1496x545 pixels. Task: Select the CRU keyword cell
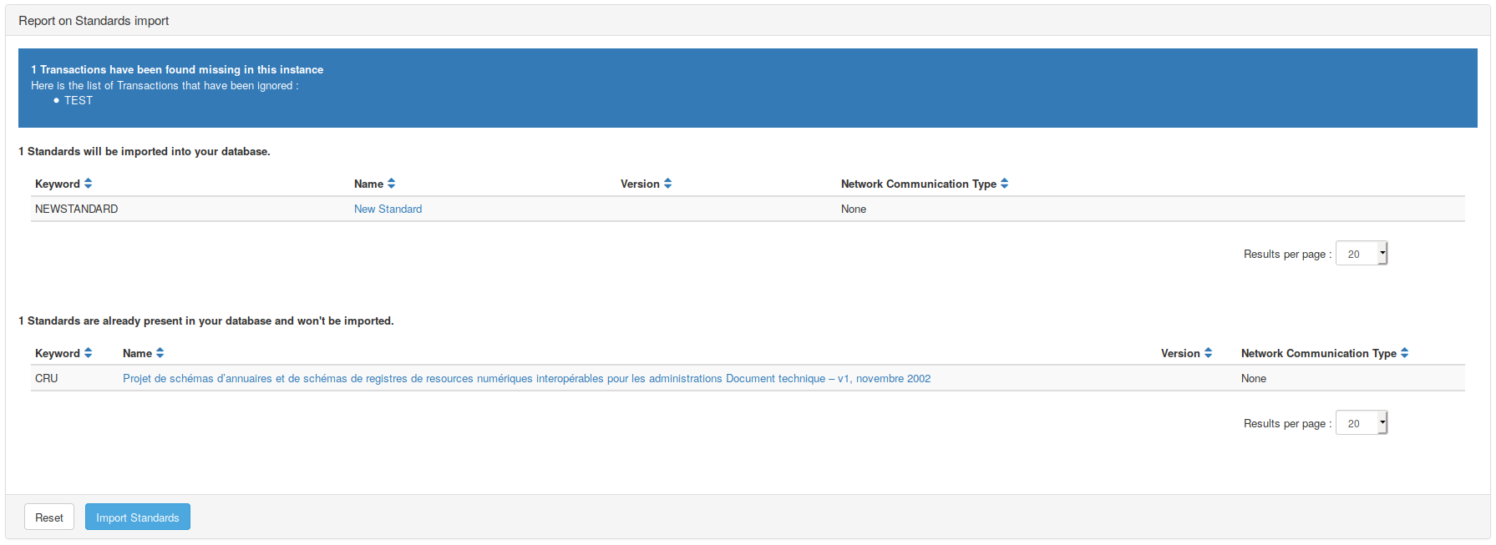point(47,379)
